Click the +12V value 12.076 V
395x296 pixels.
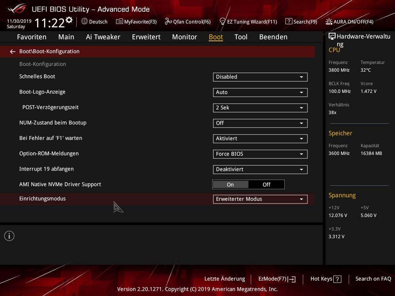point(338,215)
